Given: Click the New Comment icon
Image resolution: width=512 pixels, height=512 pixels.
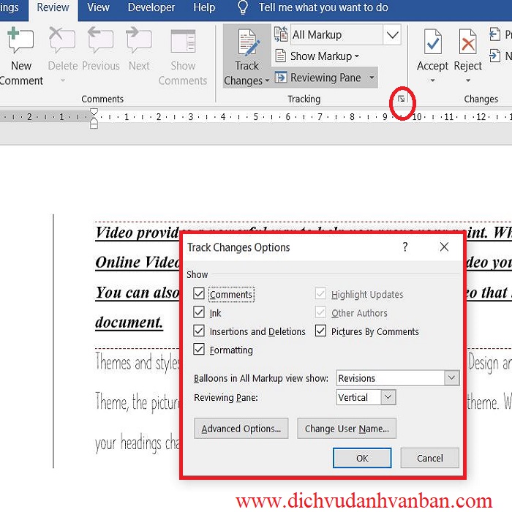Looking at the screenshot, I should coord(21,40).
